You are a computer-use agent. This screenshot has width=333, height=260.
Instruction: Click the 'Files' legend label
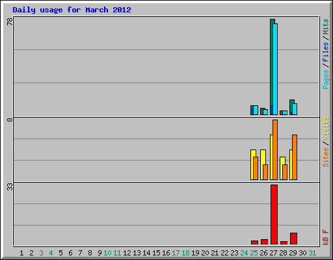pos(325,52)
